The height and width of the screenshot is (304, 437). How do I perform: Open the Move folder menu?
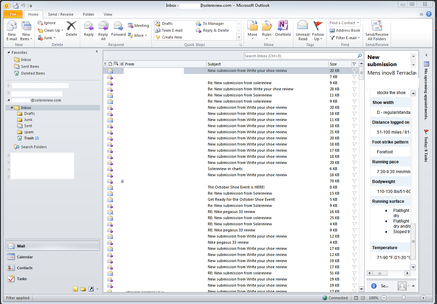pos(252,31)
